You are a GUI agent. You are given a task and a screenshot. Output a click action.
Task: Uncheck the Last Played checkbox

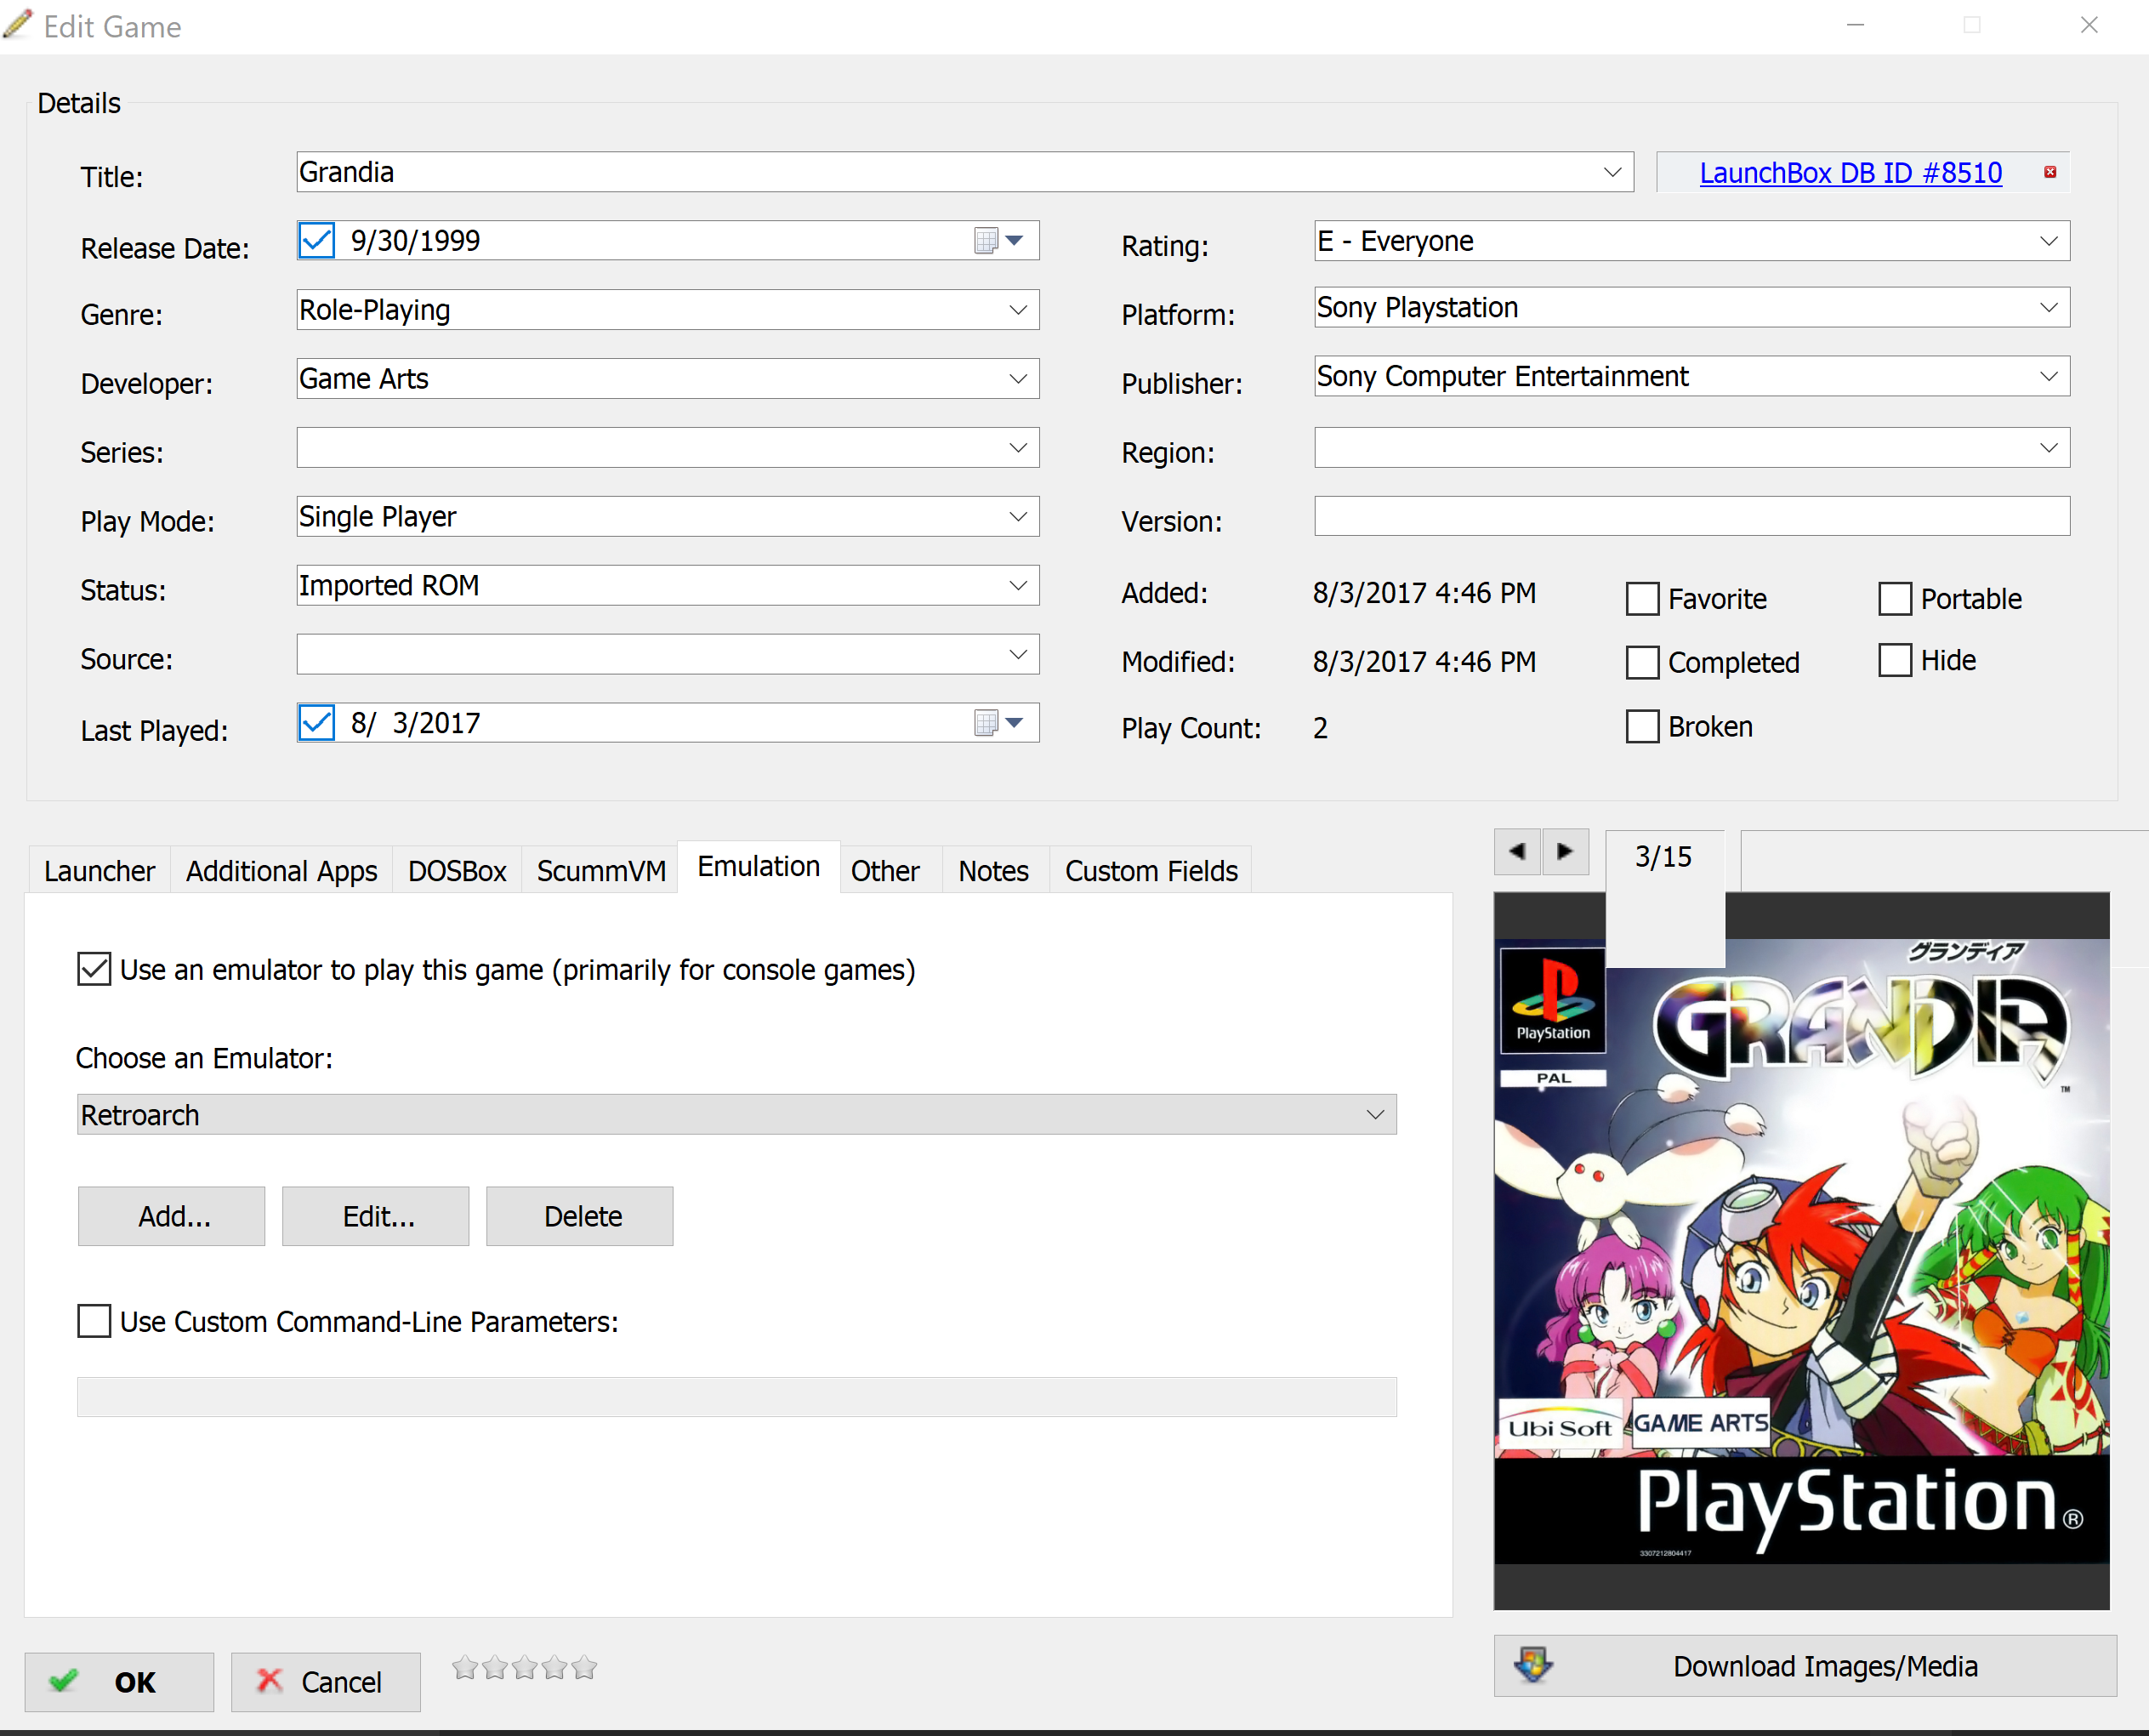point(317,722)
